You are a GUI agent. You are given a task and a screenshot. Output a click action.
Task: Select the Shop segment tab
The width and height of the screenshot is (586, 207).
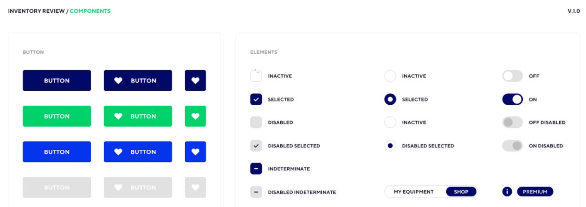pos(461,192)
